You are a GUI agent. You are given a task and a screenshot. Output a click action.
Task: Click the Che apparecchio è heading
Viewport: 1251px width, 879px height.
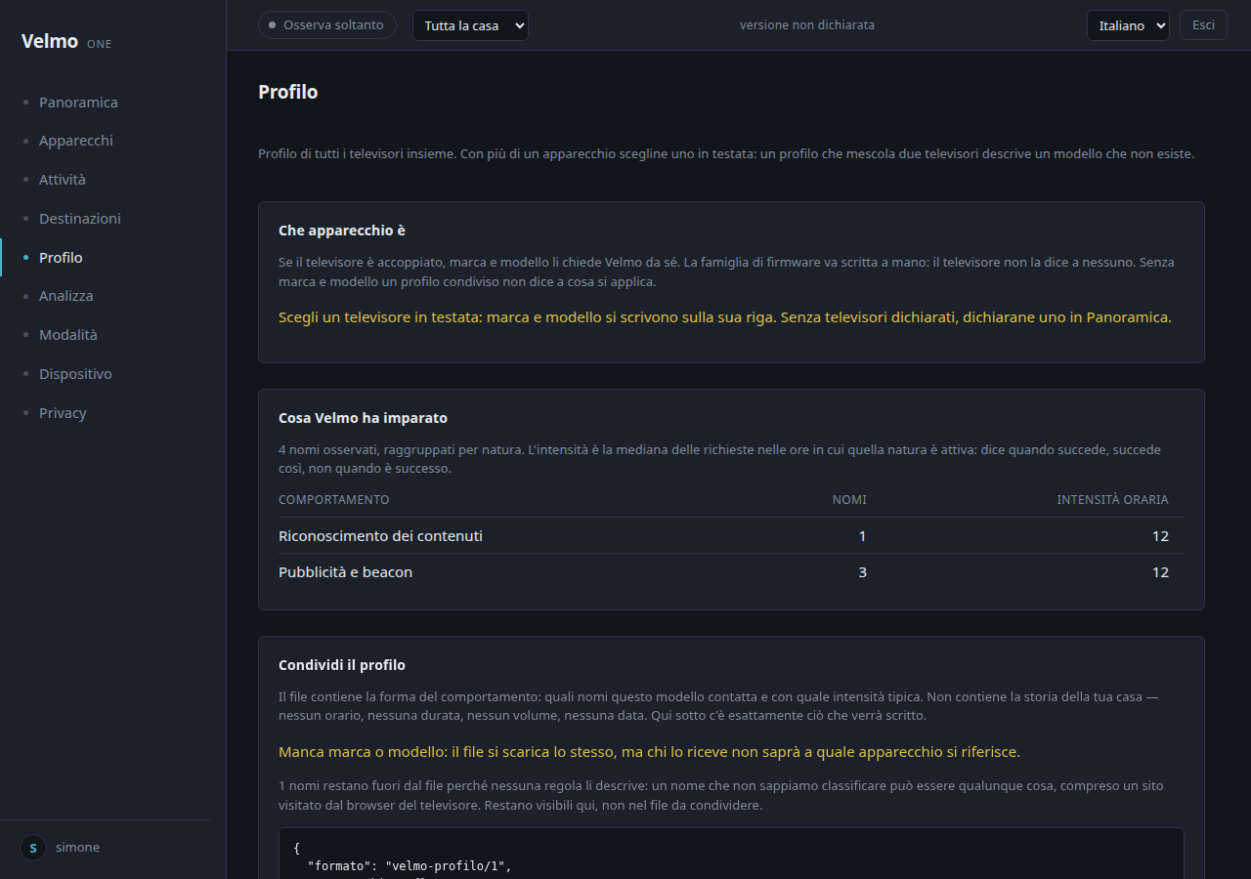pos(342,230)
